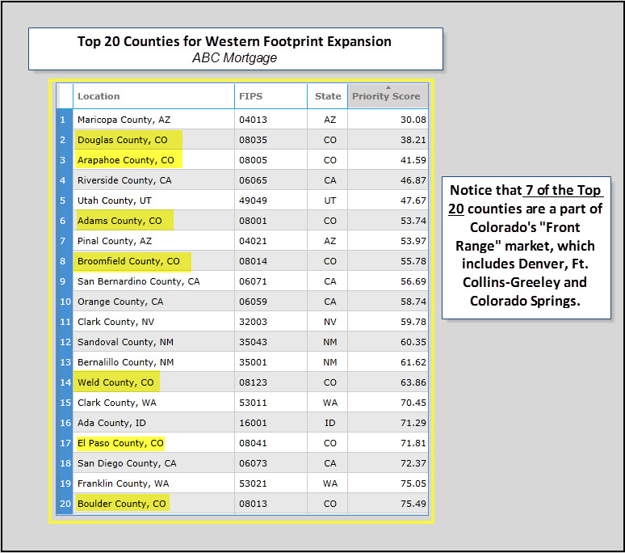The image size is (625, 553).
Task: Click the Front Range note text box
Action: (x=526, y=247)
